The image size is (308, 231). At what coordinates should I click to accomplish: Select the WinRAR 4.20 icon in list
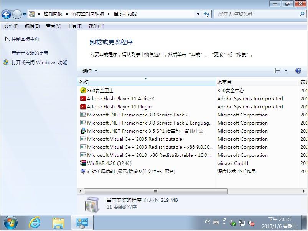coord(83,163)
